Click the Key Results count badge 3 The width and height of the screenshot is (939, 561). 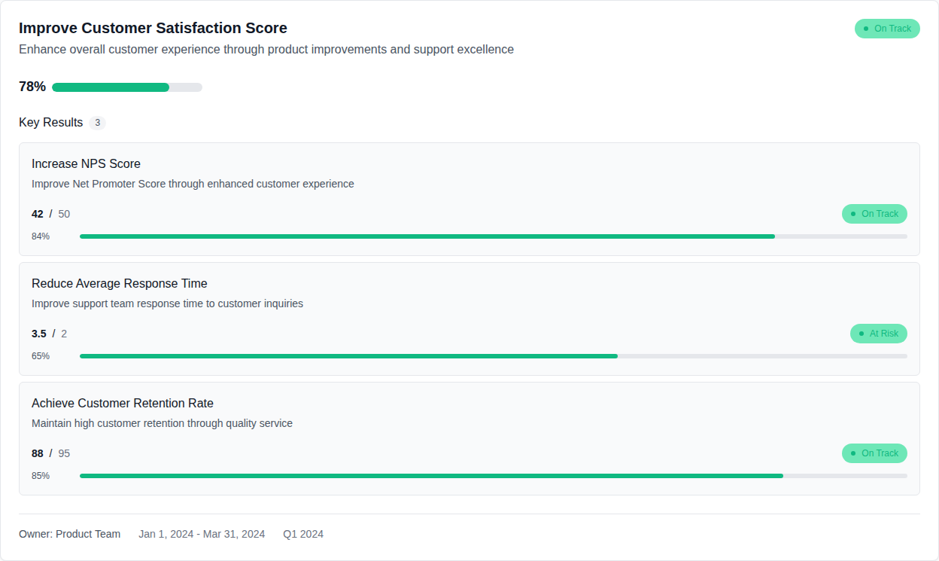[x=97, y=123]
